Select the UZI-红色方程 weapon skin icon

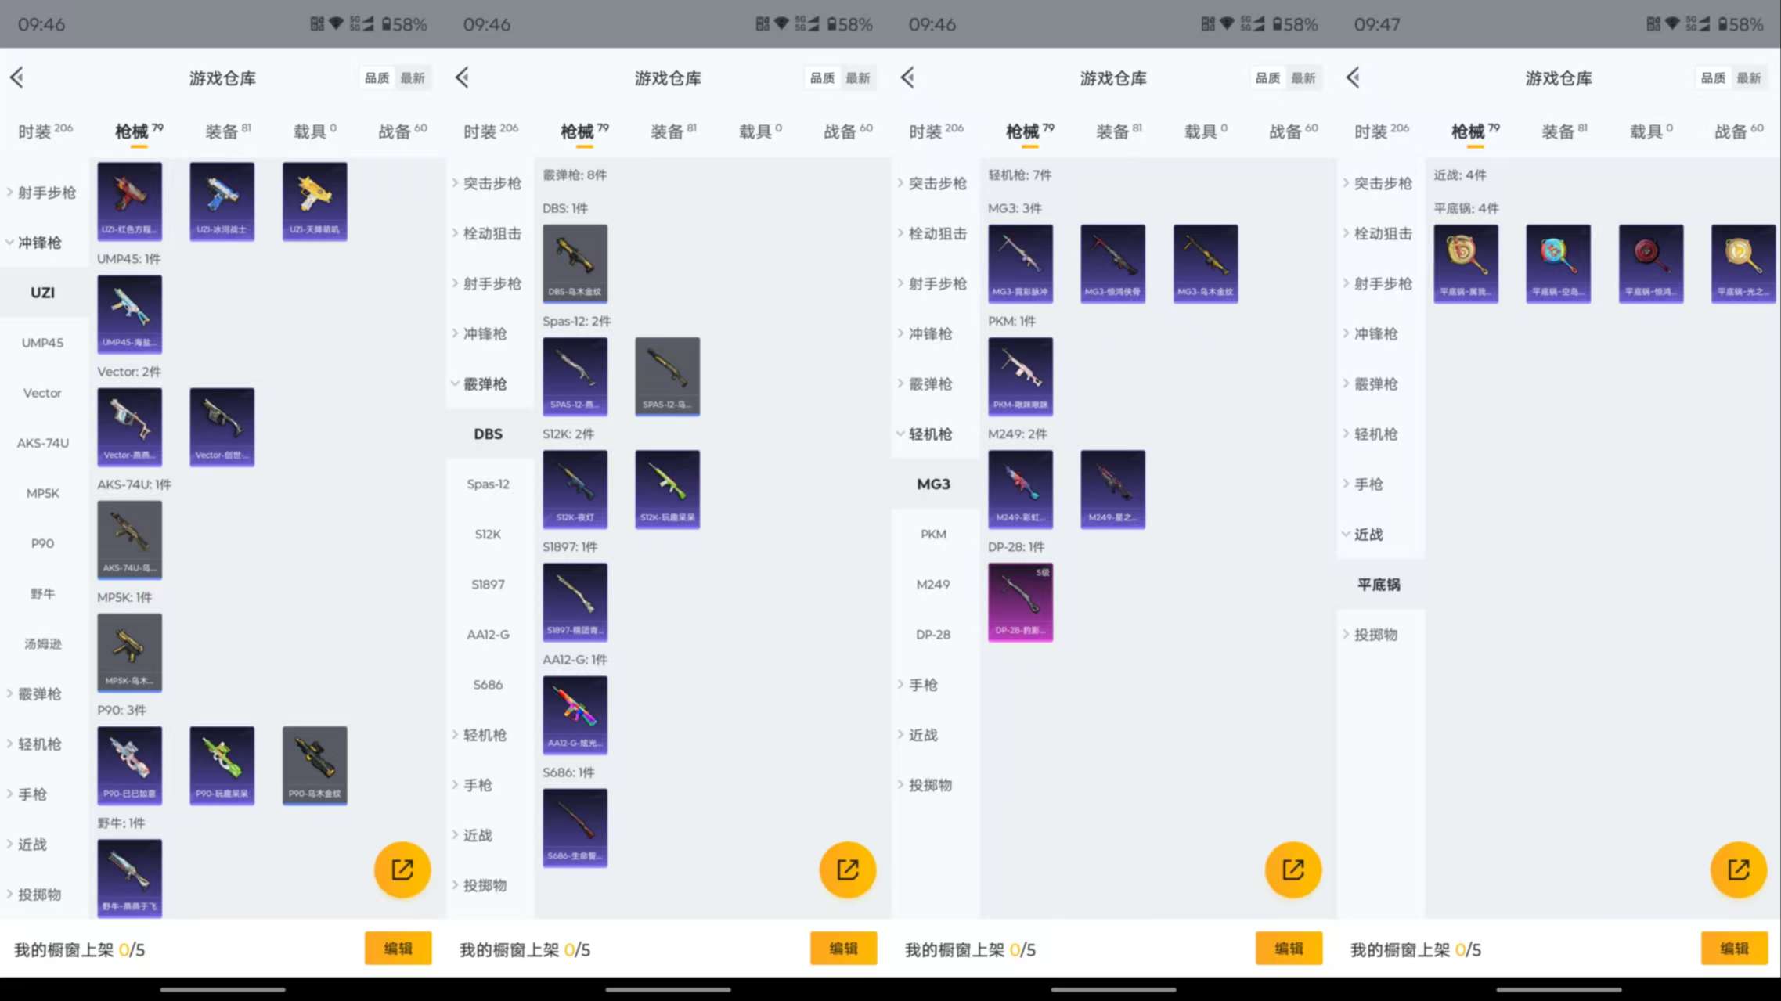coord(129,202)
